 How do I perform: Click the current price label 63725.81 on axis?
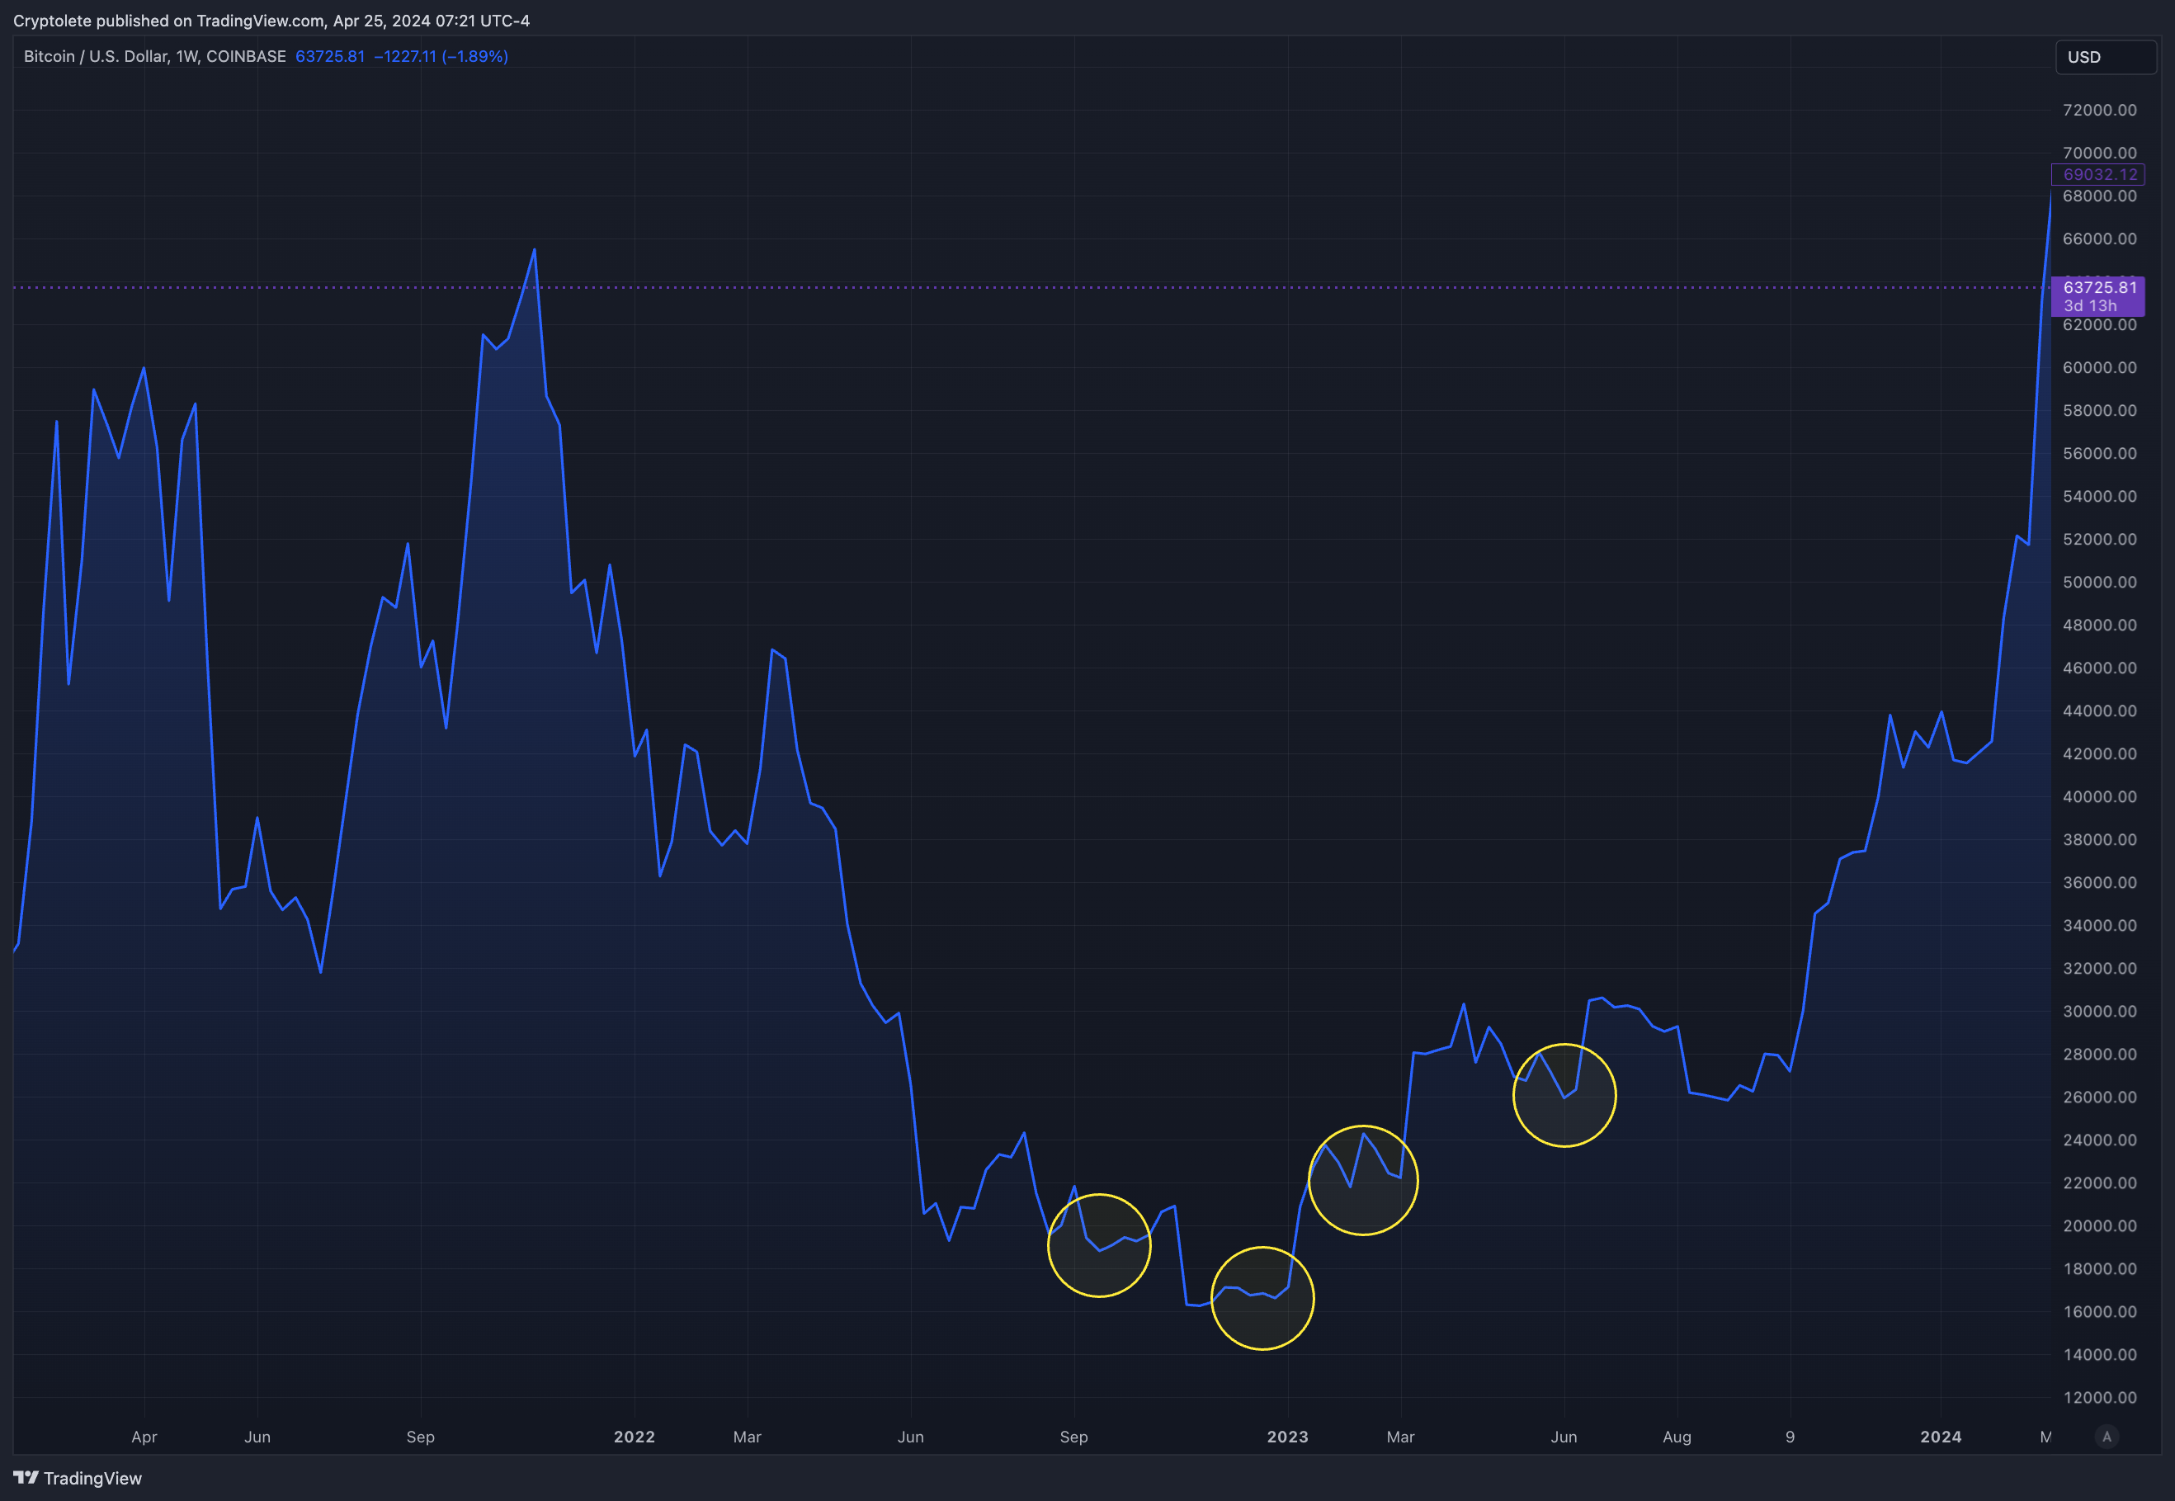(x=2100, y=288)
